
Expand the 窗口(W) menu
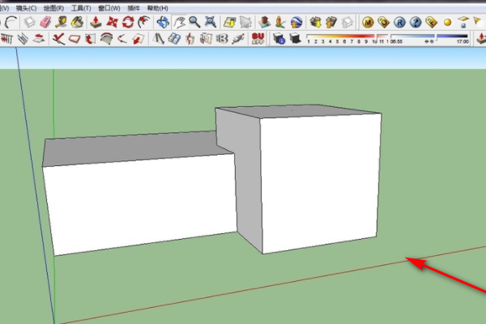[x=109, y=6]
